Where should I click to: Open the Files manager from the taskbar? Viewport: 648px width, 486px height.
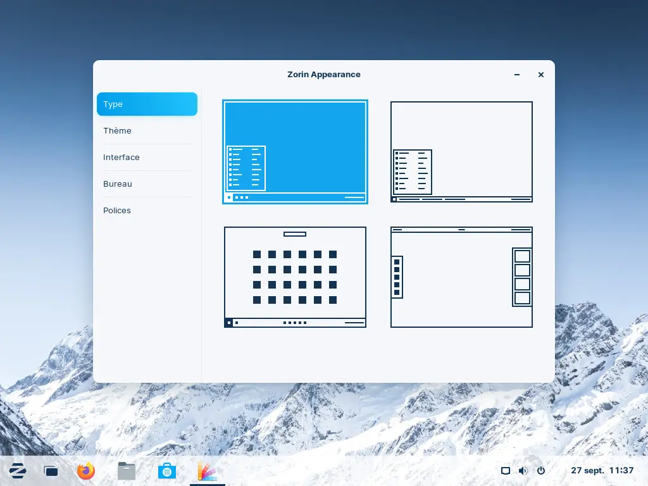(127, 471)
